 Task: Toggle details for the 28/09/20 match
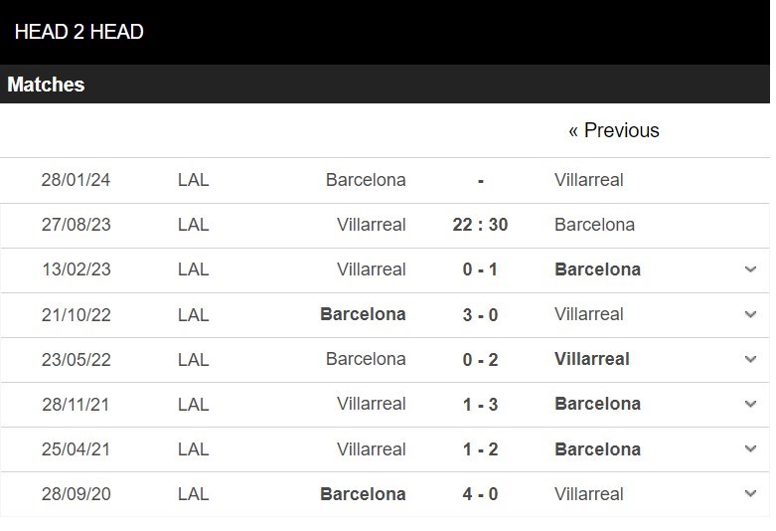[750, 494]
